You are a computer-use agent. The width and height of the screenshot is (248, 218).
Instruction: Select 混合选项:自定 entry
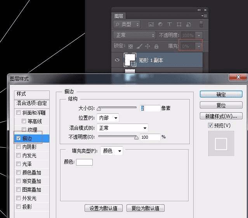click(x=32, y=103)
